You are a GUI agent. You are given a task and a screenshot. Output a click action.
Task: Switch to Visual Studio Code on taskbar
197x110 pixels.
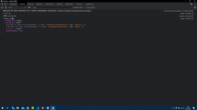pos(38,108)
